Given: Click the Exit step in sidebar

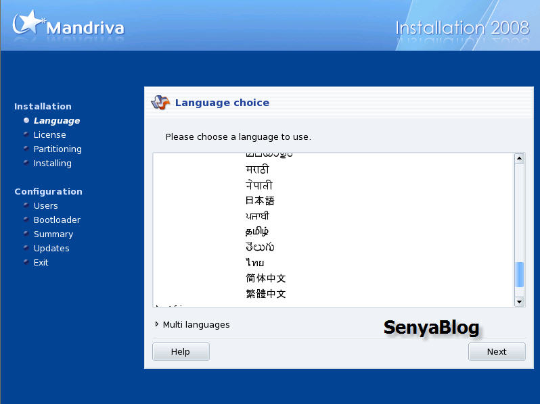Looking at the screenshot, I should 41,263.
